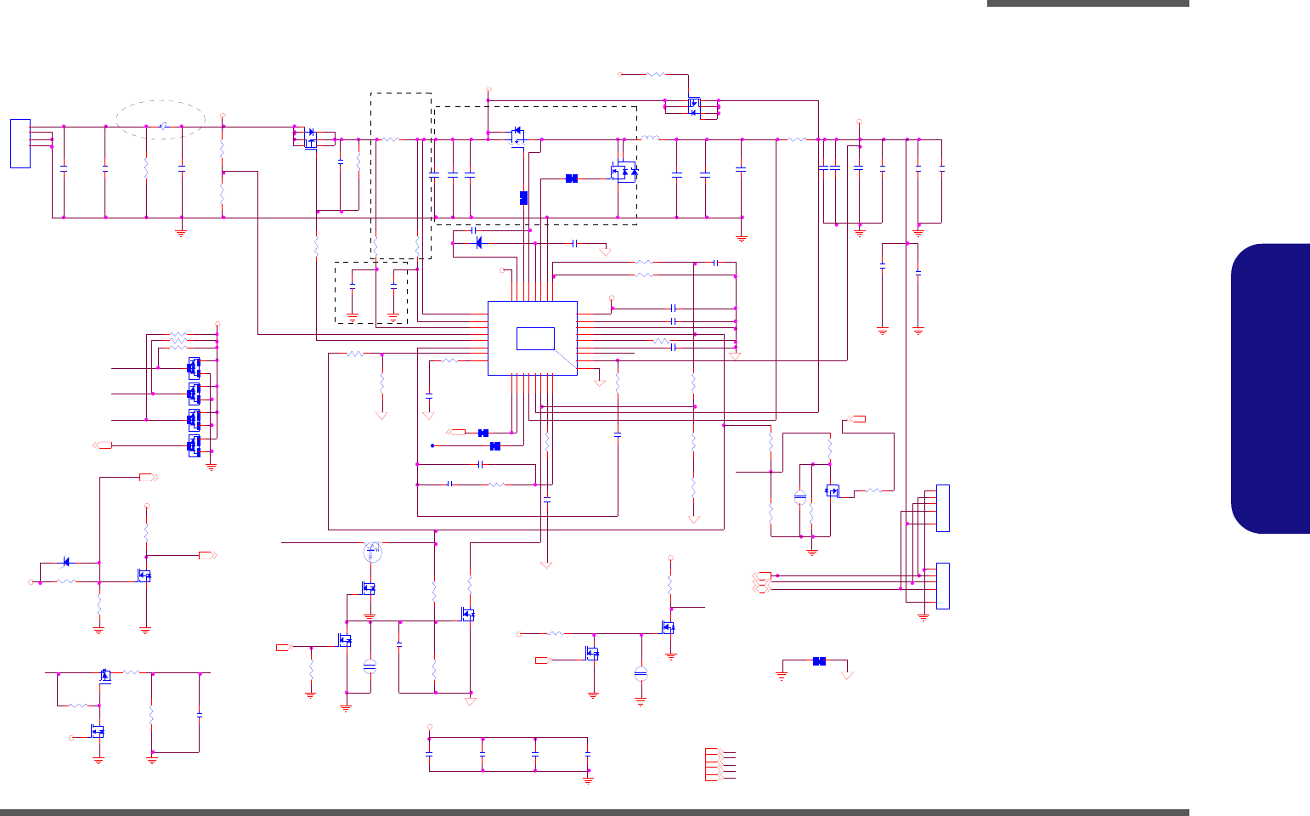This screenshot has height=816, width=1310.
Task: Select the MOSFET at the top beside the resistor
Action: point(694,106)
